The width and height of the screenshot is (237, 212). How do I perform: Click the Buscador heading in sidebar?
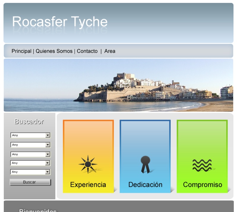pyautogui.click(x=29, y=121)
